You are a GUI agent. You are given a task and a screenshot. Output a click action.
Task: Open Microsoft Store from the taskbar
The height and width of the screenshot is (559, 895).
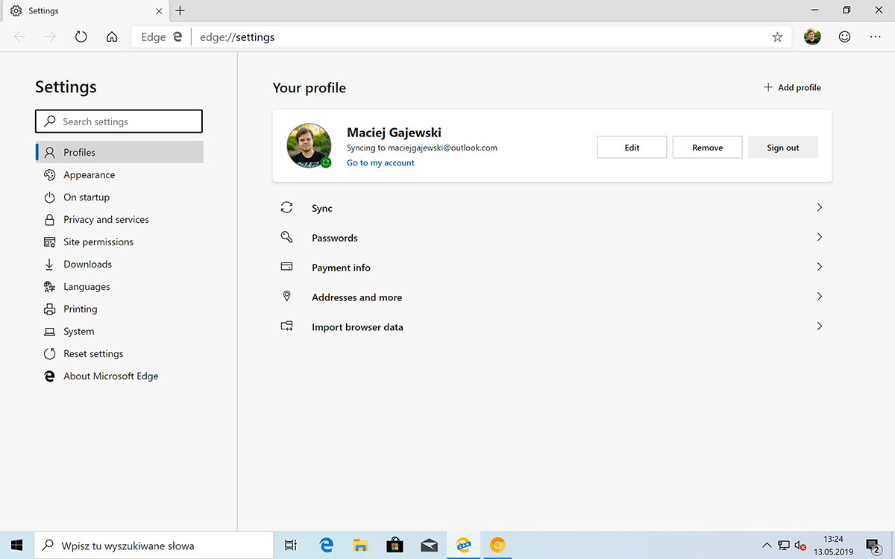click(x=395, y=546)
